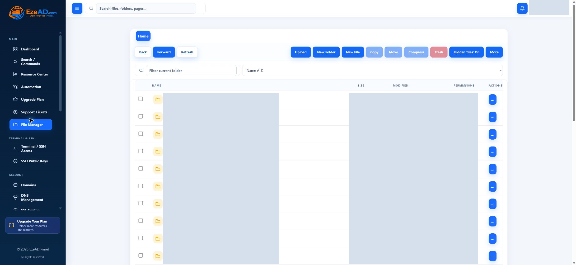Click the sidebar scrollbar thumb
Screen dimensions: 576x265
click(60, 73)
